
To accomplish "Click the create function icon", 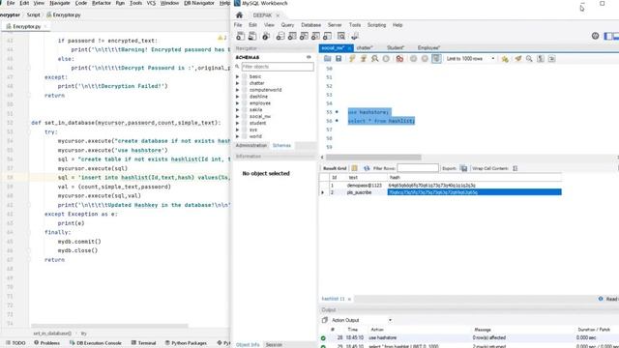I will (x=327, y=37).
